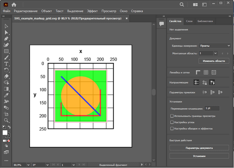Click Установки button at bottom
The width and height of the screenshot is (234, 168).
199,156
